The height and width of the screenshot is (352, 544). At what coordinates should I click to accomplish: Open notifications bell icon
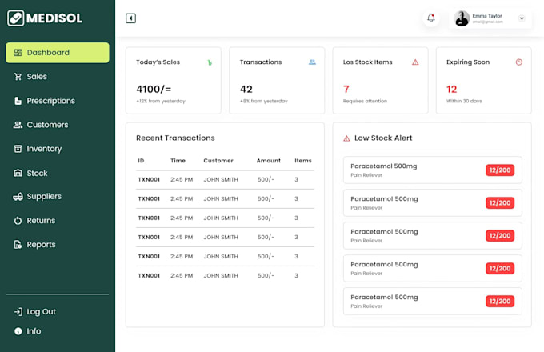[431, 18]
